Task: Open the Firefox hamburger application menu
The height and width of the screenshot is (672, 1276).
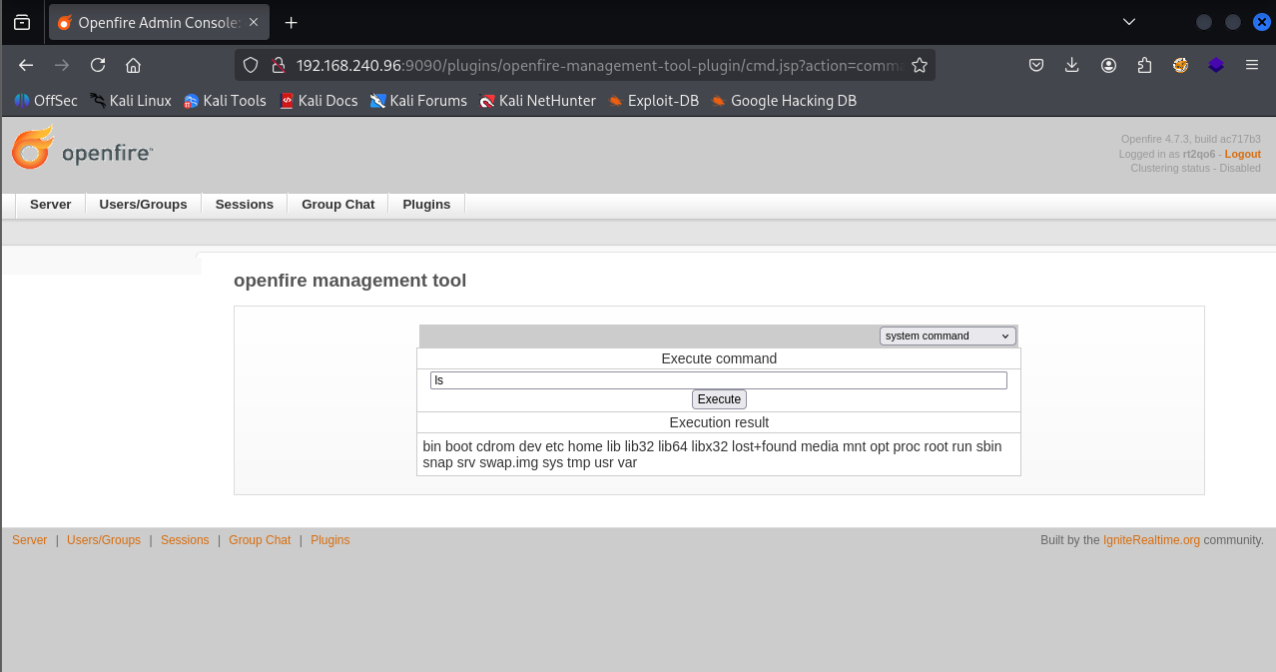Action: [1252, 65]
